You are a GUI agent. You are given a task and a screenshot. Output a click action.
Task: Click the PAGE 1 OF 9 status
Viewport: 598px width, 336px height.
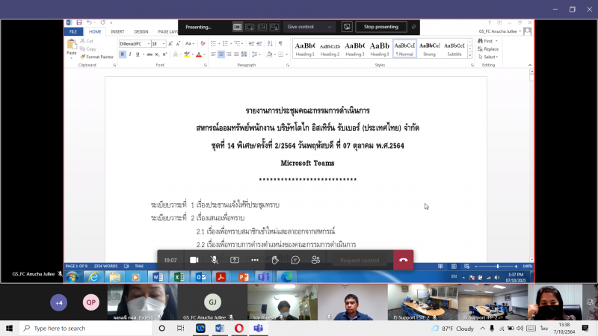coord(77,267)
